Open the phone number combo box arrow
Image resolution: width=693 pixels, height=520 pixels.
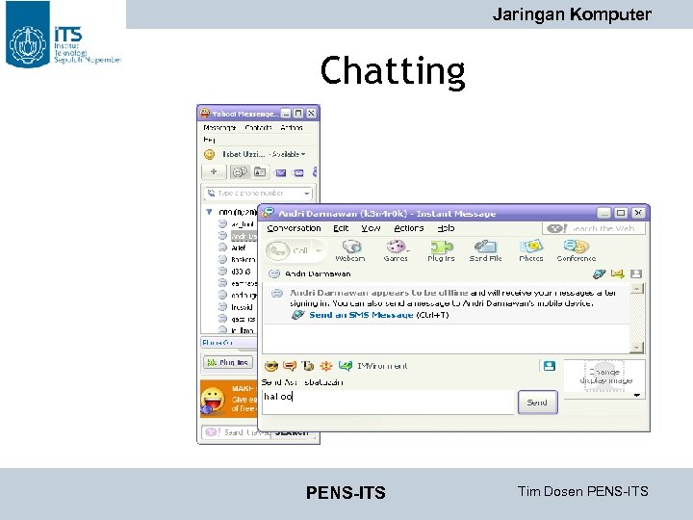tap(307, 194)
